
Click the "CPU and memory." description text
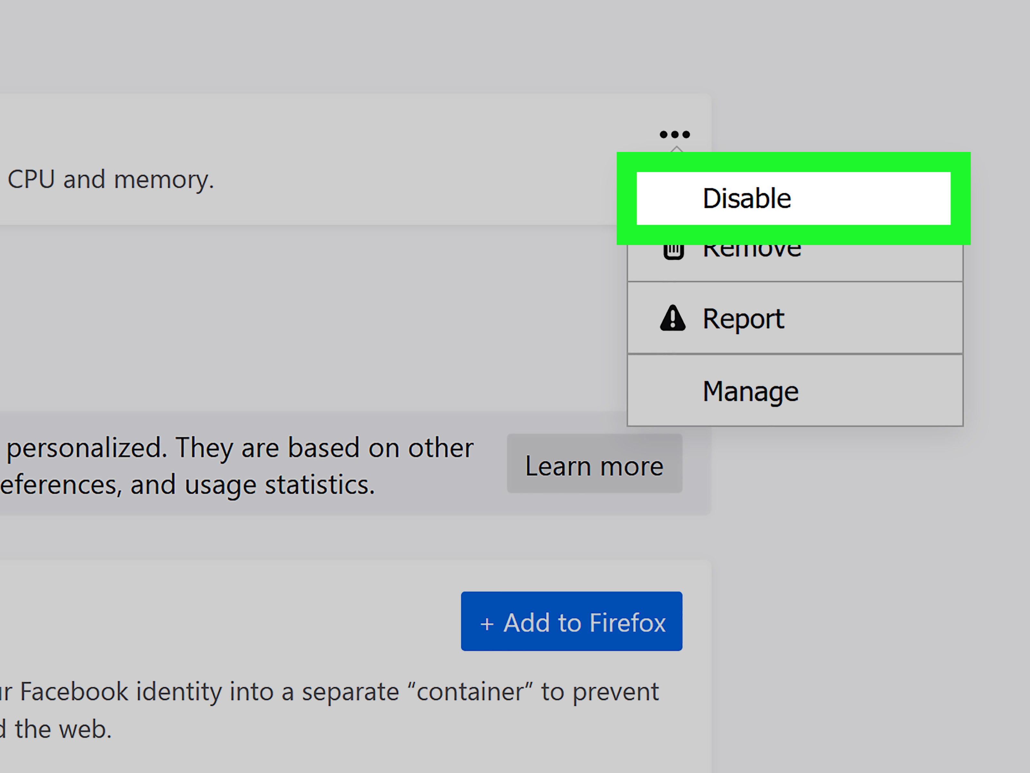tap(111, 180)
